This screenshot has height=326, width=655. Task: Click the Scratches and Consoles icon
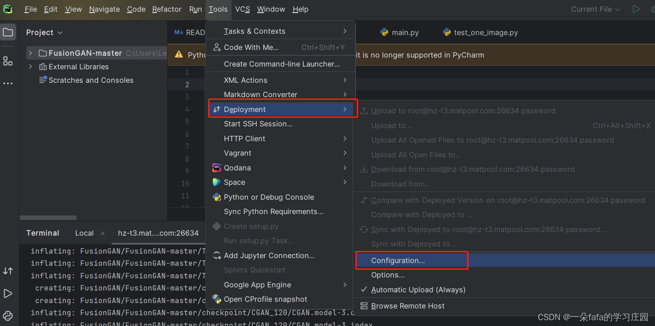point(43,80)
